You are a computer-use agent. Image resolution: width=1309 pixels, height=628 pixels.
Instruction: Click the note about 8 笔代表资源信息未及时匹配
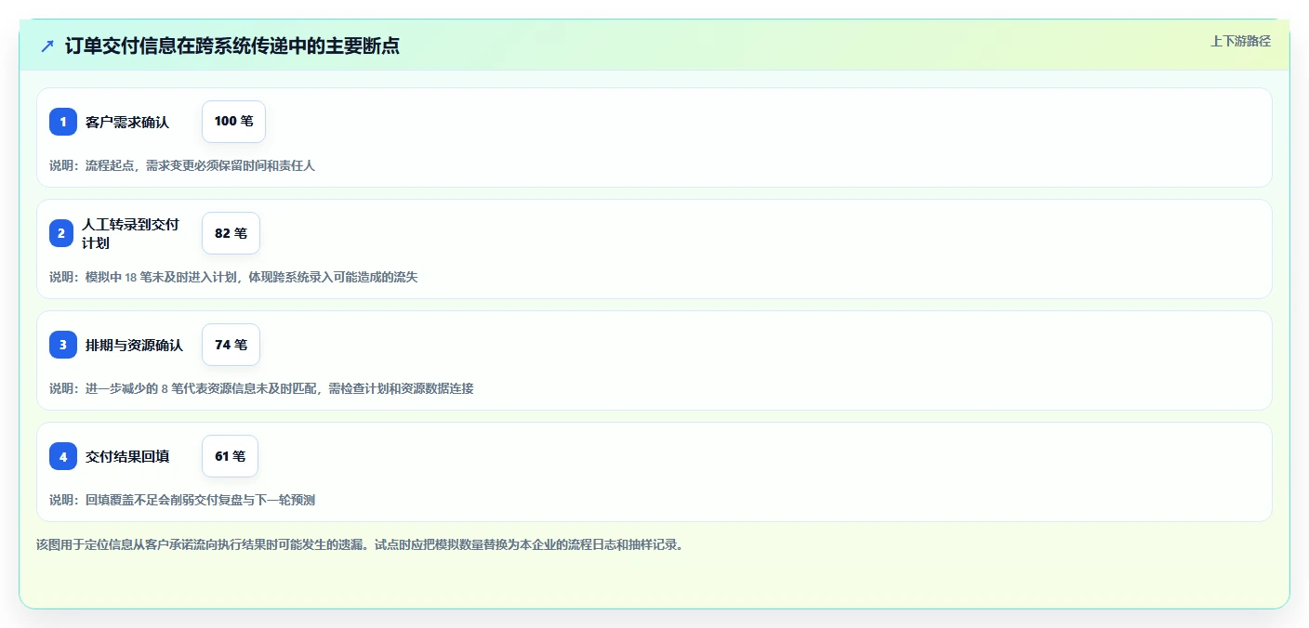coord(261,388)
